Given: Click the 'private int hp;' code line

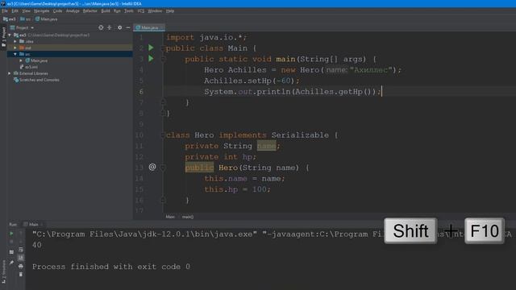Looking at the screenshot, I should (220, 157).
